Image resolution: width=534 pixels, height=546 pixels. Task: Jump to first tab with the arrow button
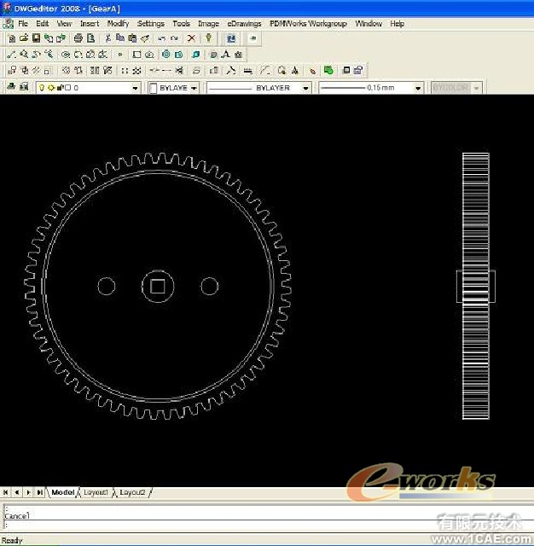pos(6,492)
